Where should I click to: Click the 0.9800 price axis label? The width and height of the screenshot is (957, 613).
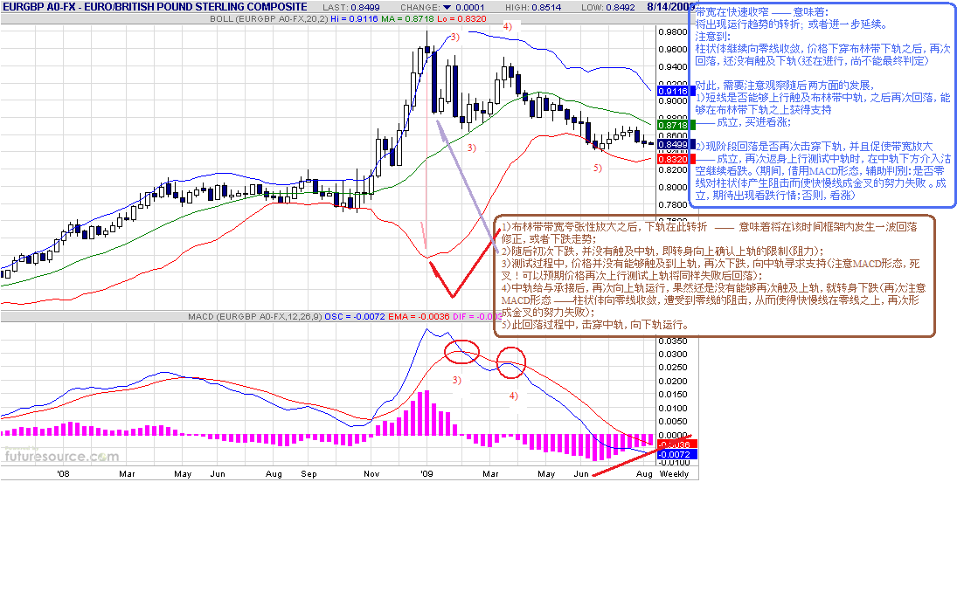coord(673,32)
